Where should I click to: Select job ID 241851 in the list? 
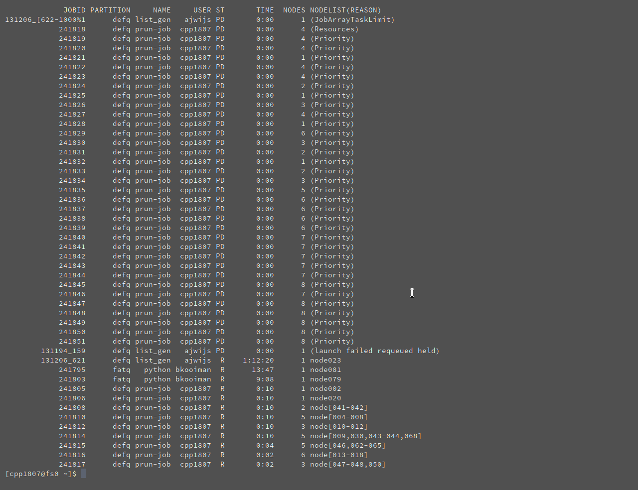(x=72, y=341)
